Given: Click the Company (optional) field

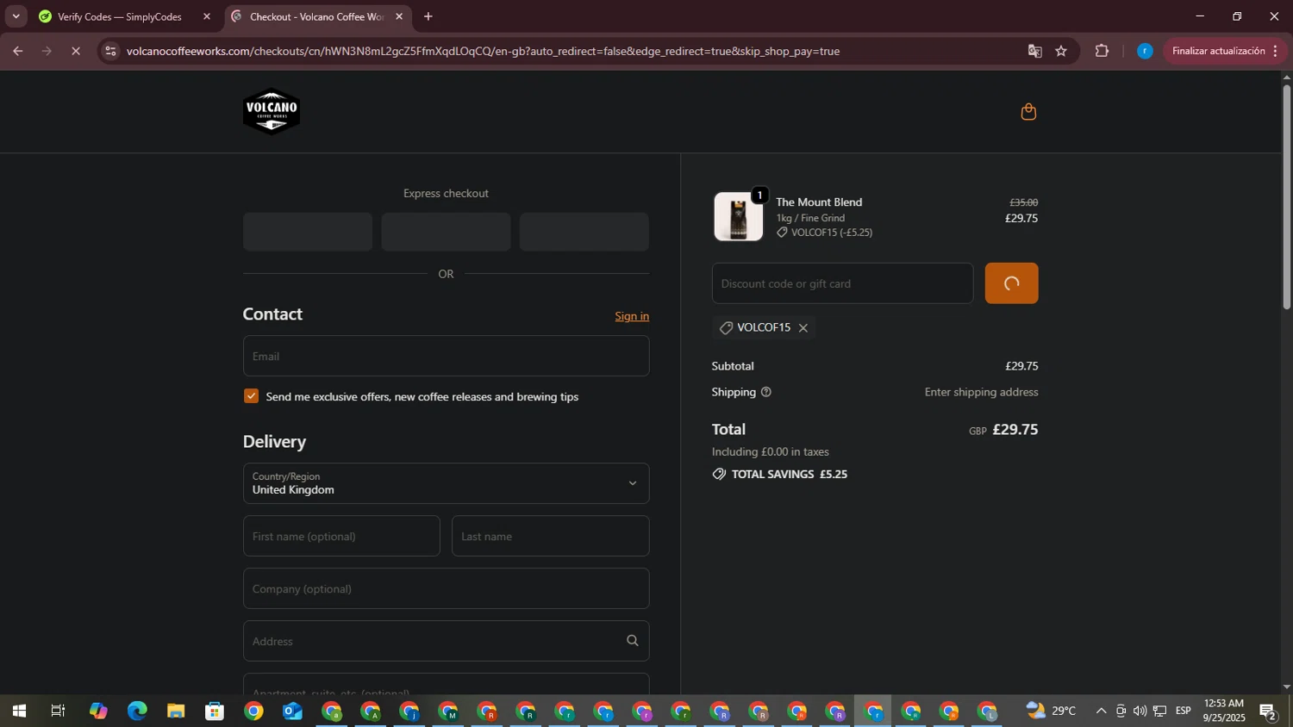Looking at the screenshot, I should (446, 588).
